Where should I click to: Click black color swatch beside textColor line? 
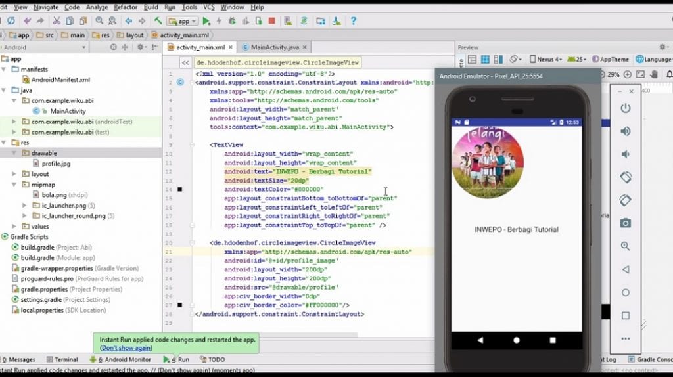tap(180, 189)
